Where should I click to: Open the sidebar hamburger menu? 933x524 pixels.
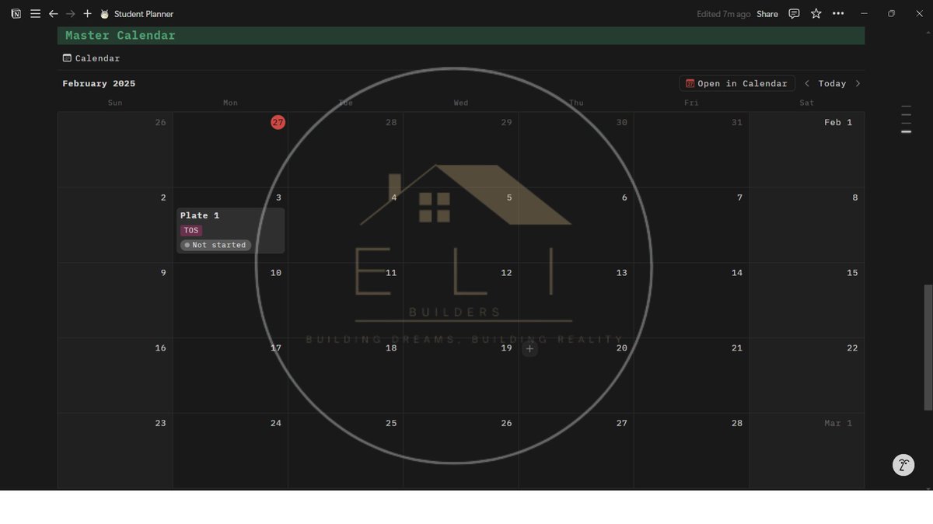tap(35, 14)
